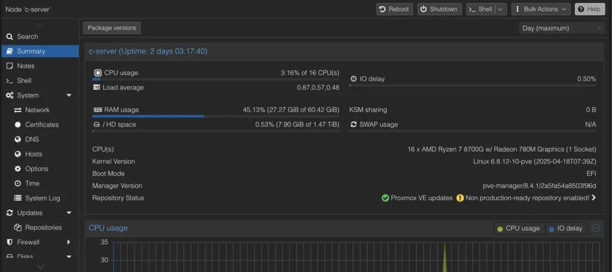Click the Options gear icon
Image resolution: width=612 pixels, height=272 pixels.
(18, 169)
